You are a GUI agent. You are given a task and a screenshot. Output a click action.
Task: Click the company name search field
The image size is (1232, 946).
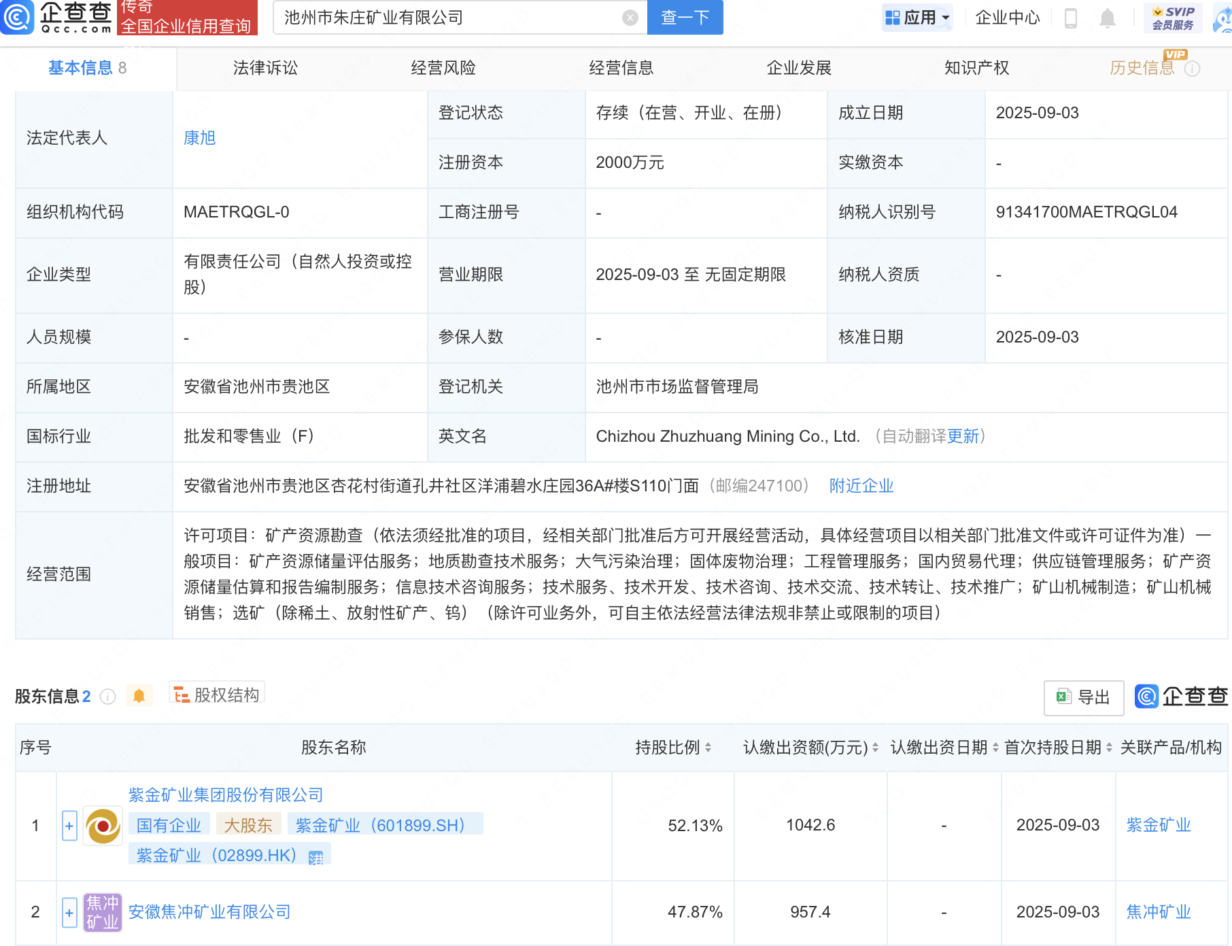(x=449, y=18)
